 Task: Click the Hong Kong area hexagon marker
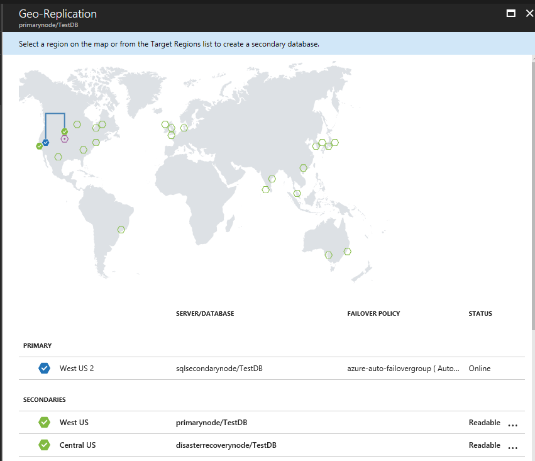[303, 168]
